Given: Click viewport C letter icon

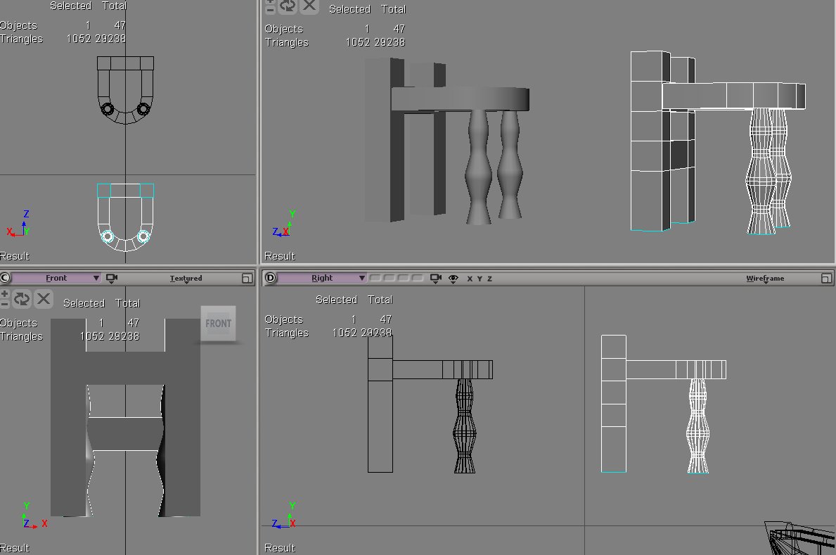Looking at the screenshot, I should click(5, 278).
